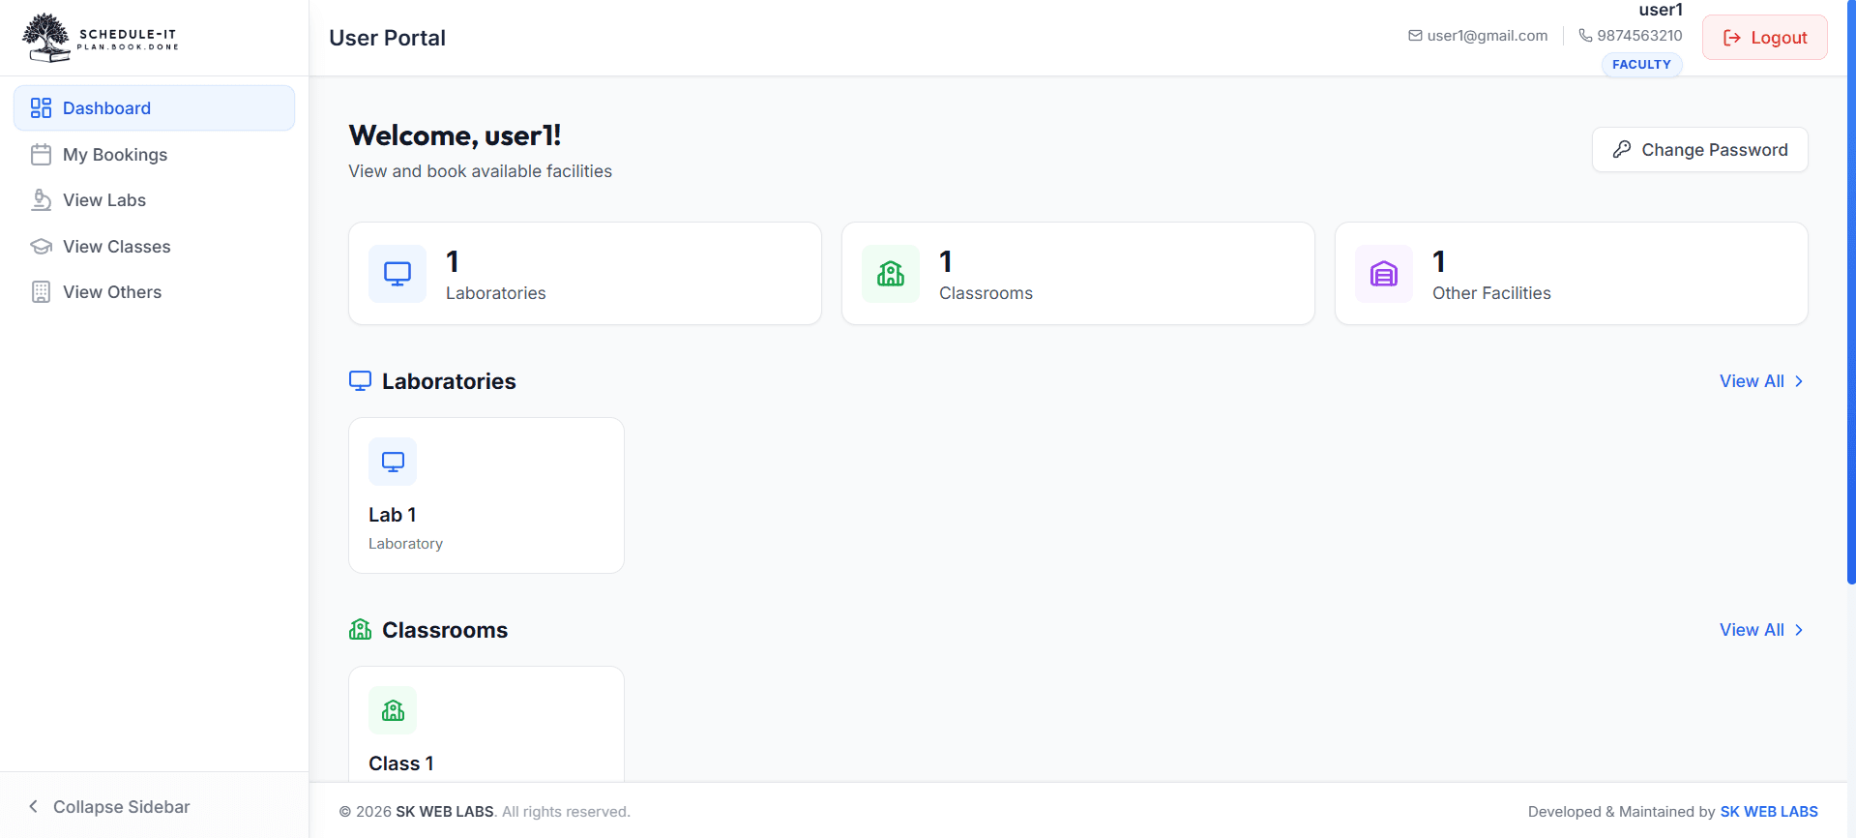Click the Logout button
This screenshot has height=838, width=1856.
click(x=1763, y=37)
